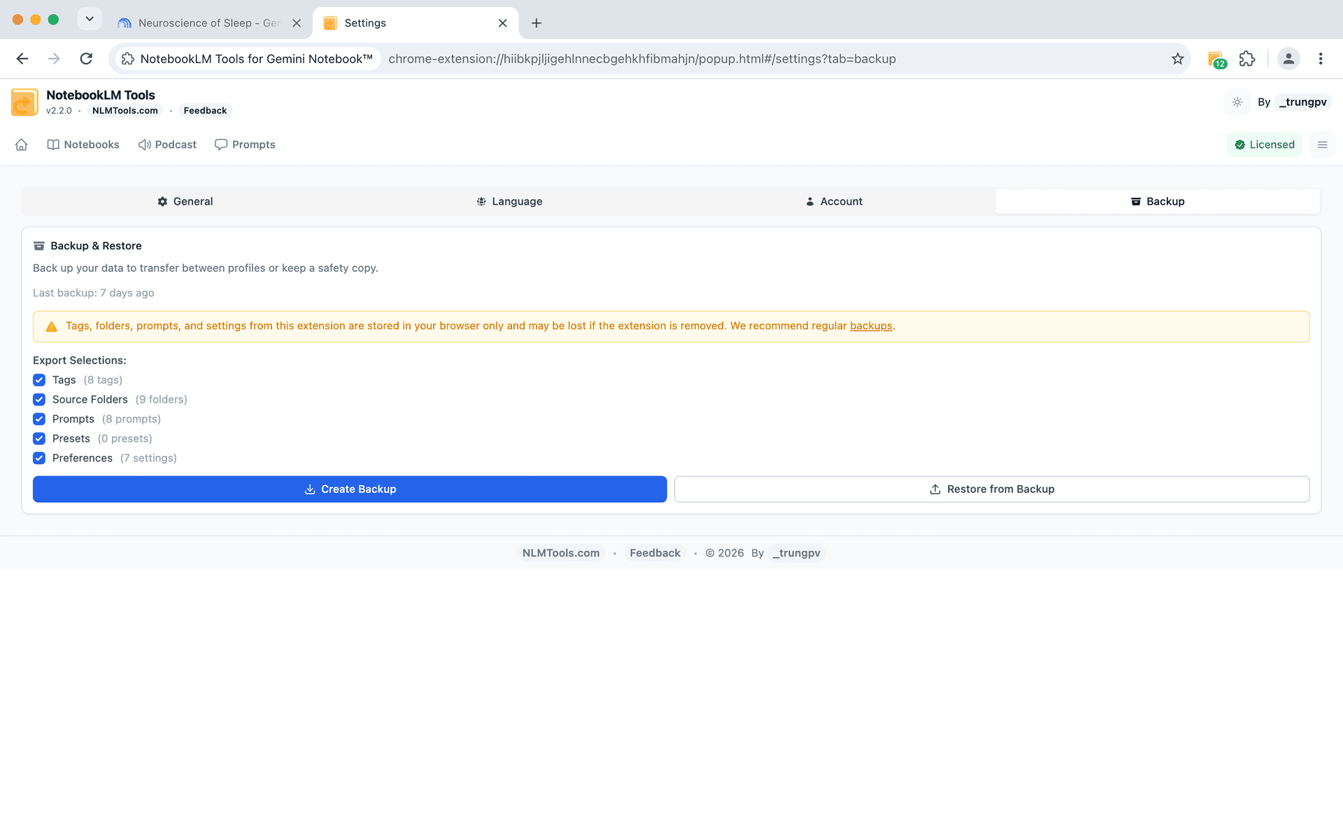The width and height of the screenshot is (1343, 839).
Task: Uncheck the Tags checkbox
Action: [x=39, y=380]
